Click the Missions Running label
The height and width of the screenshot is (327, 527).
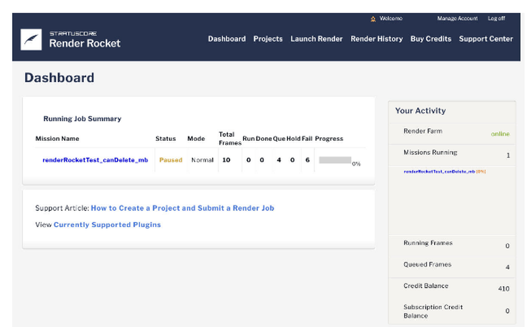click(430, 152)
